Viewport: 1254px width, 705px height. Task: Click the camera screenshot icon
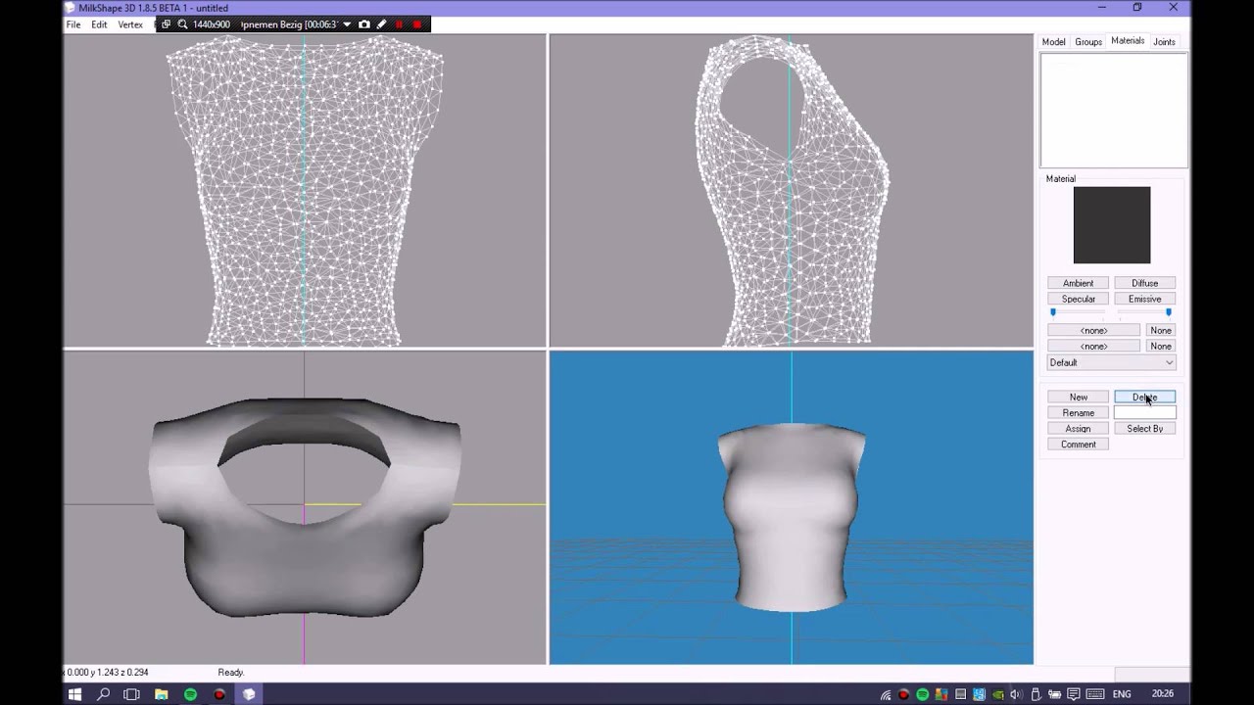pos(364,24)
